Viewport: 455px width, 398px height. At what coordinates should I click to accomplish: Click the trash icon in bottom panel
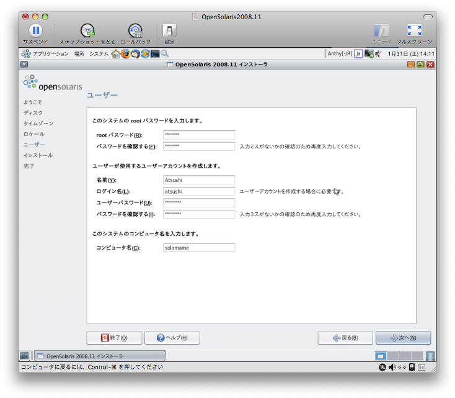(430, 356)
